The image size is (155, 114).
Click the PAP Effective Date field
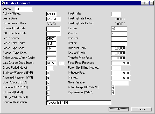tap(53, 34)
